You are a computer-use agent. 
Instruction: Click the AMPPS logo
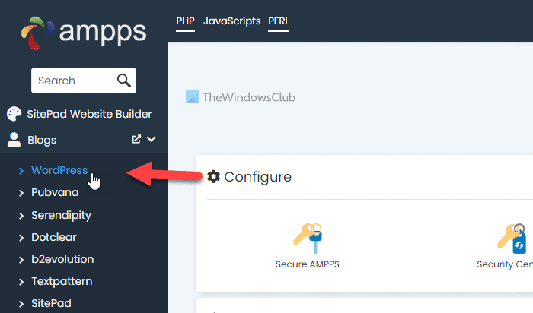84,33
